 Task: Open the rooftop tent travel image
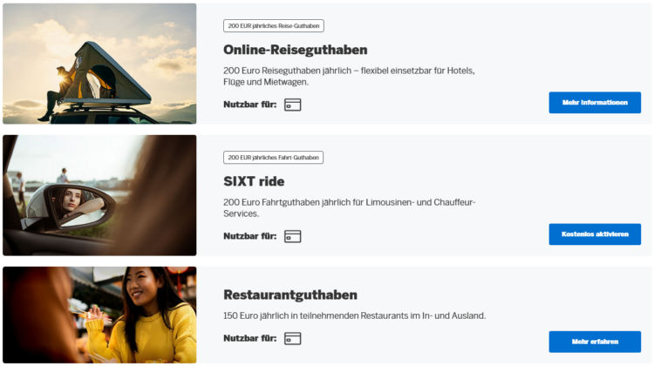tap(99, 64)
